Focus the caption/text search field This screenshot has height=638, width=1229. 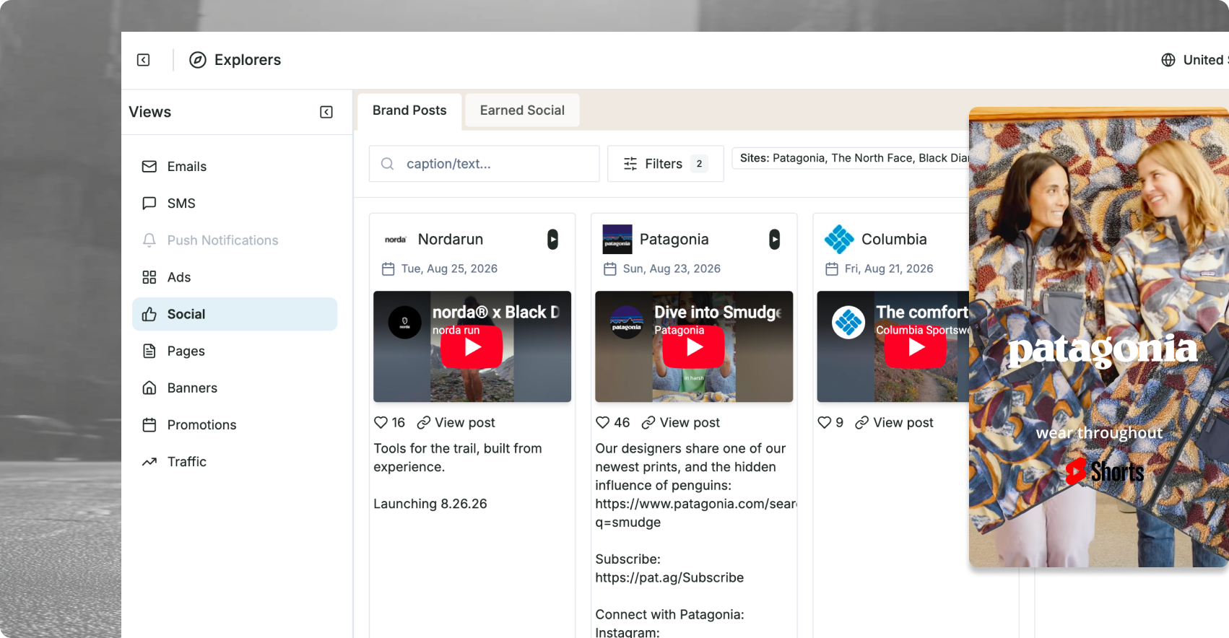485,164
